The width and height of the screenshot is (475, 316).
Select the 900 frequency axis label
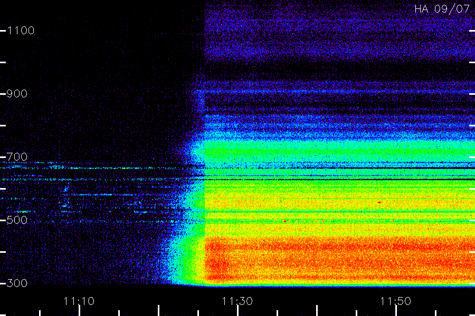[x=17, y=94]
